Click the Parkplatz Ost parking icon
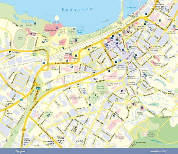Screen dimensions: 178x154 pyautogui.click(x=43, y=42)
